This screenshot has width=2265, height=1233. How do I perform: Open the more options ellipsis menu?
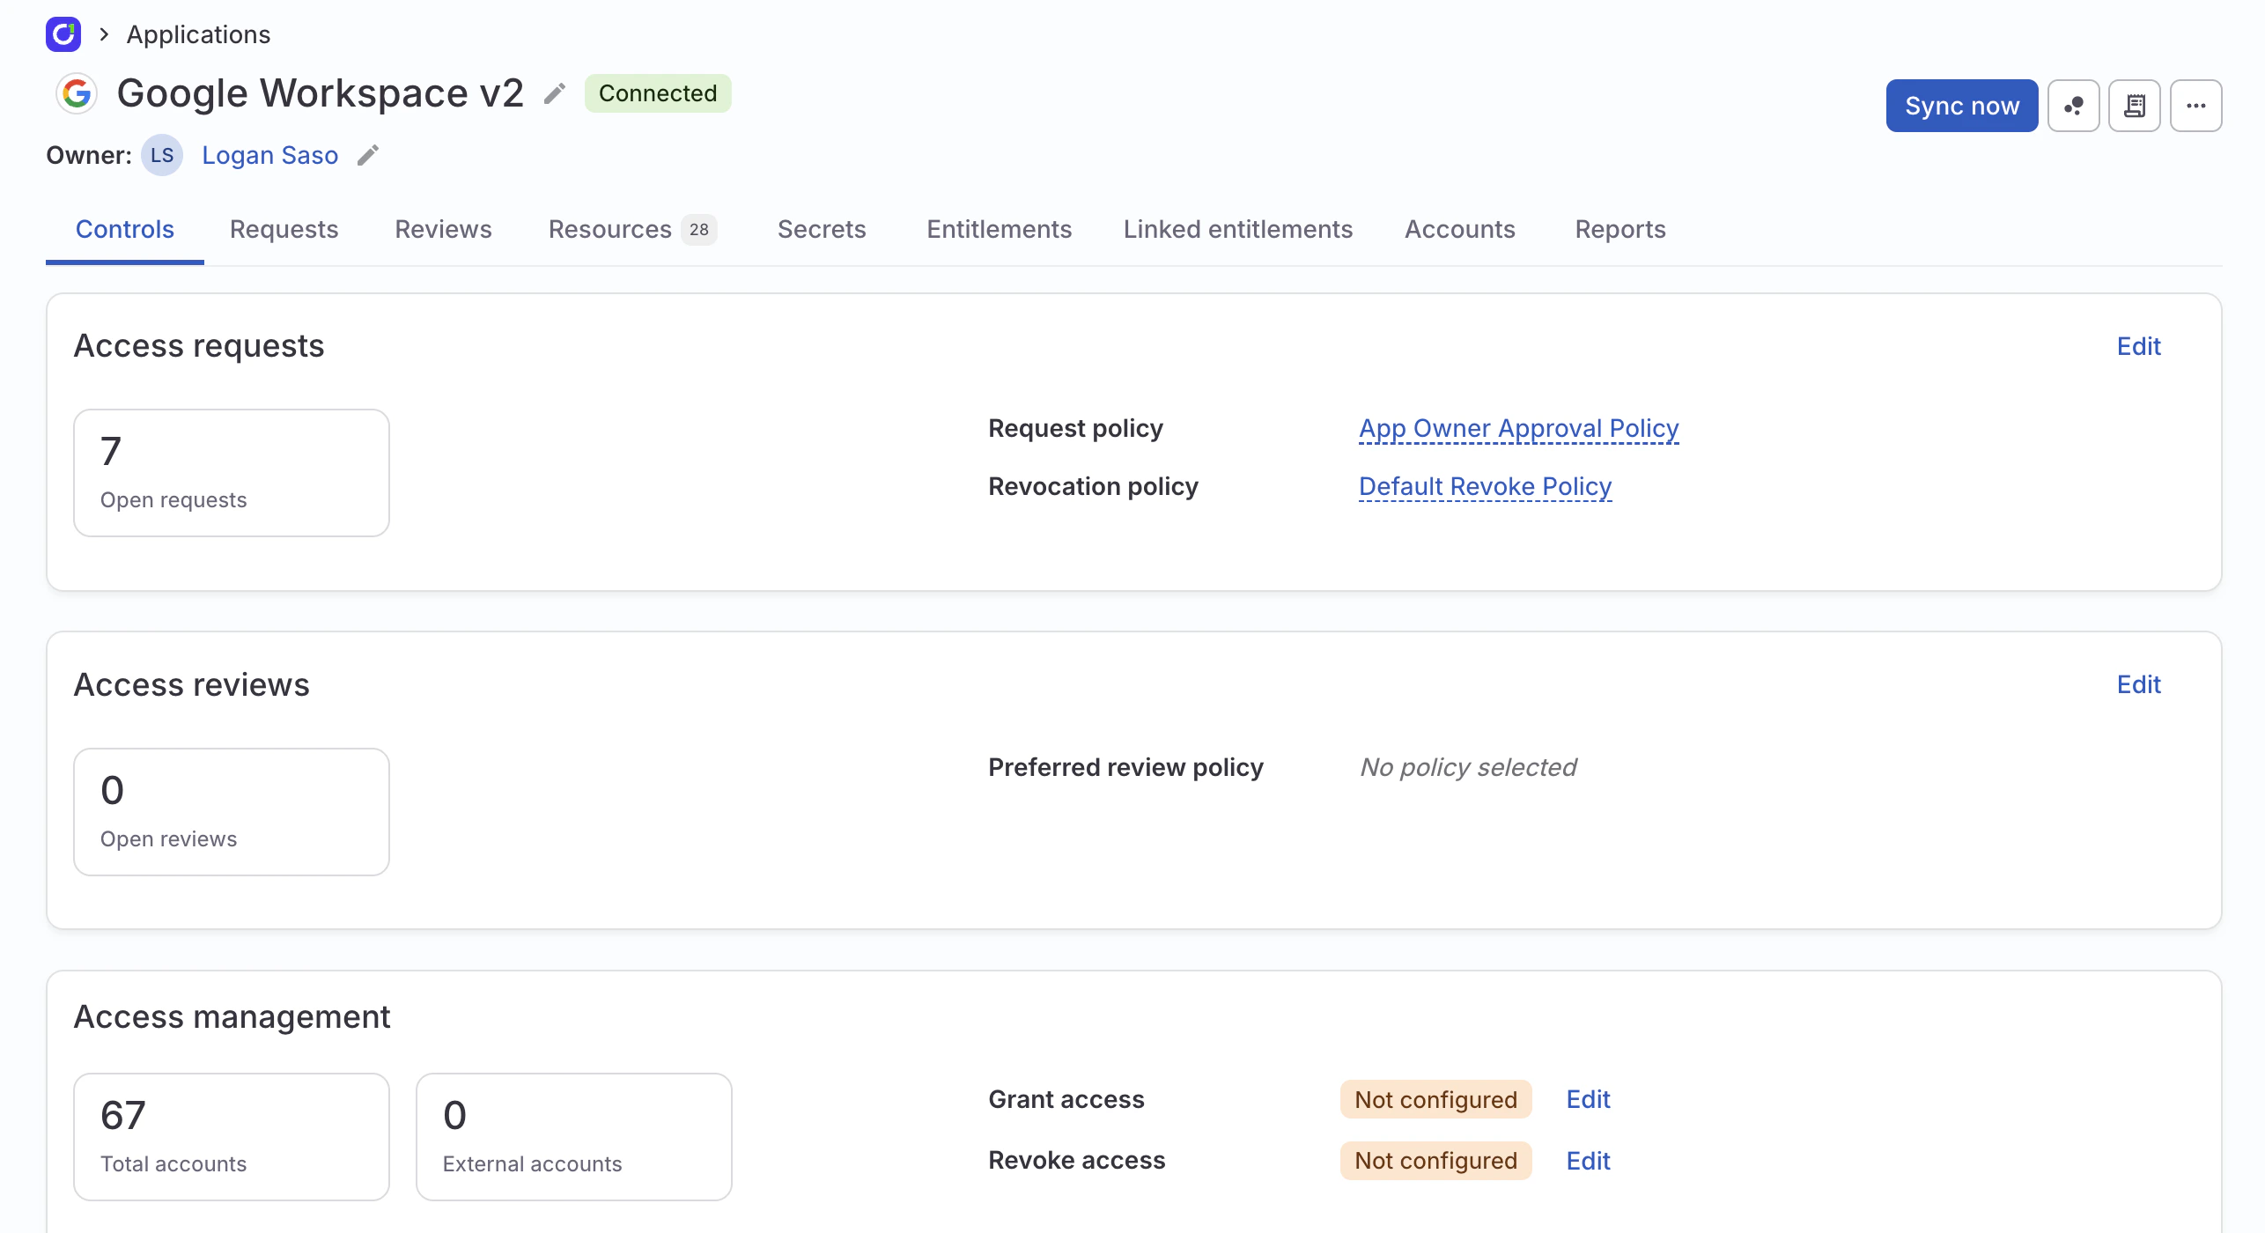point(2195,105)
